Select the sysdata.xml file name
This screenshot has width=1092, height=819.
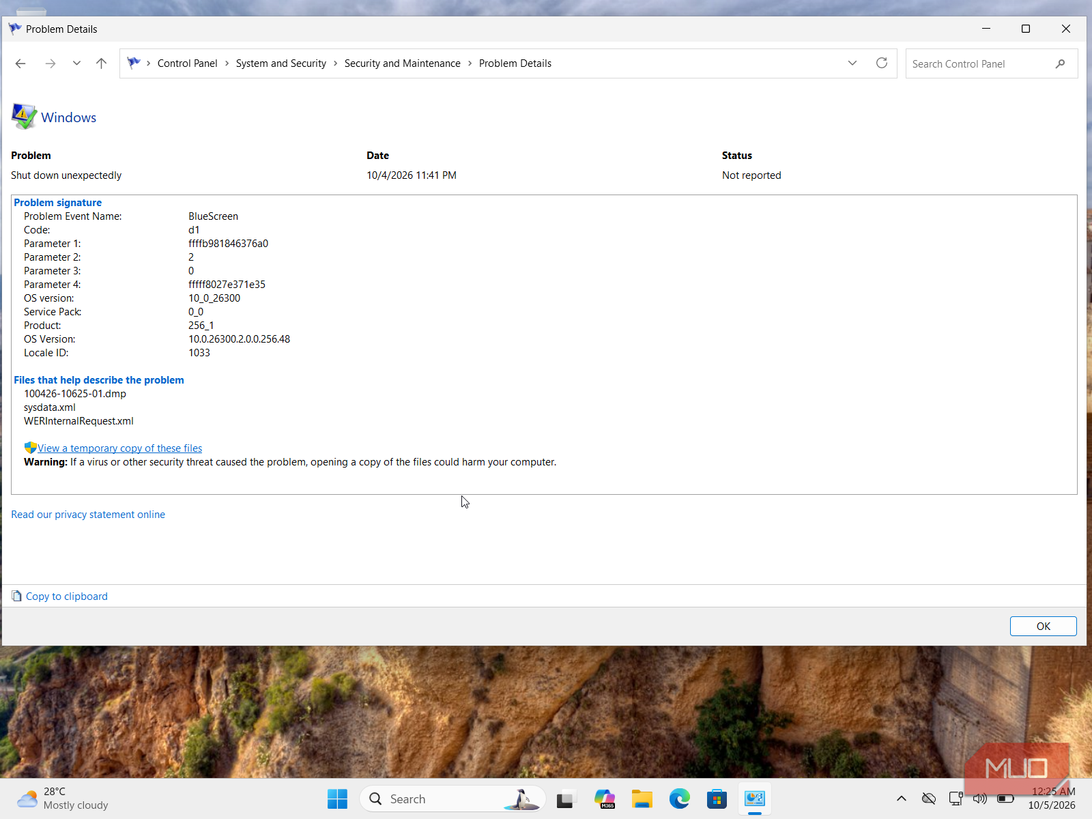50,407
